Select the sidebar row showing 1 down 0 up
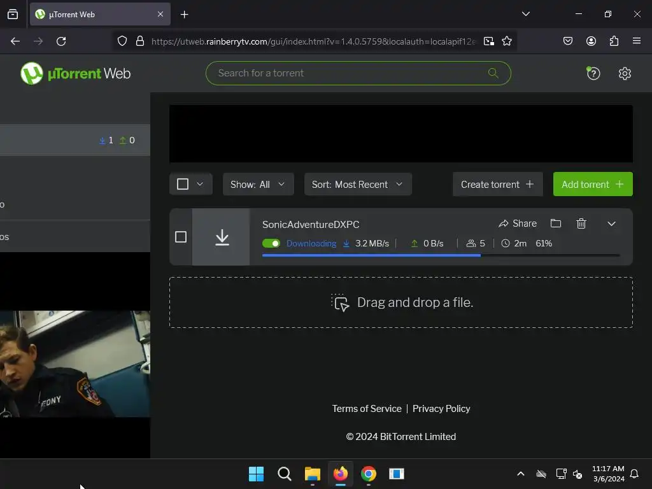This screenshot has height=489, width=652. (x=75, y=140)
